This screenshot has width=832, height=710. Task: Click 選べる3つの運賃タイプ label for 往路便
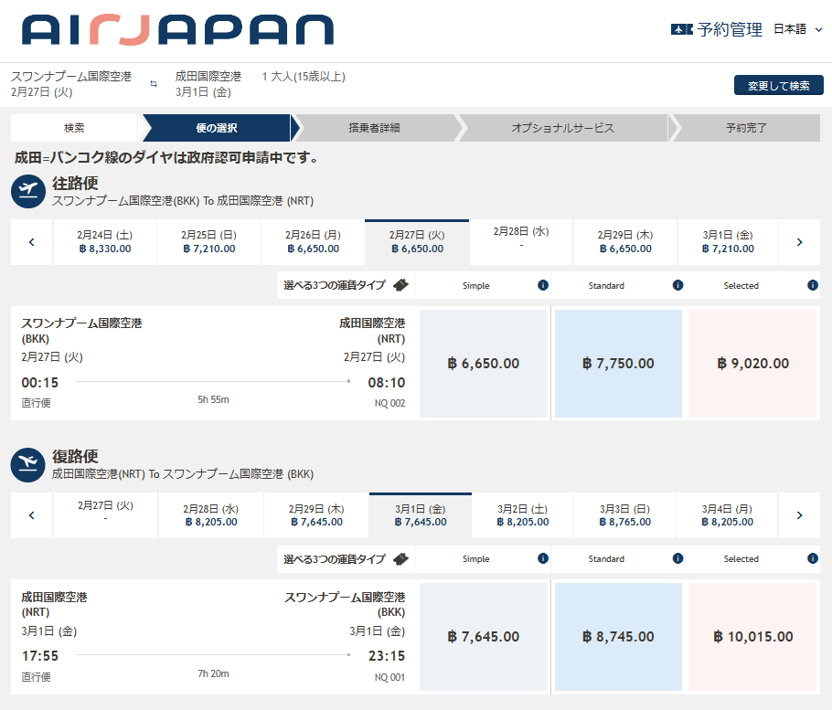335,285
